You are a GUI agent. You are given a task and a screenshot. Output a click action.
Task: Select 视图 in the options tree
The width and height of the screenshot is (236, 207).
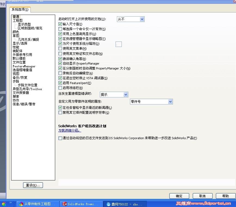point(16,74)
